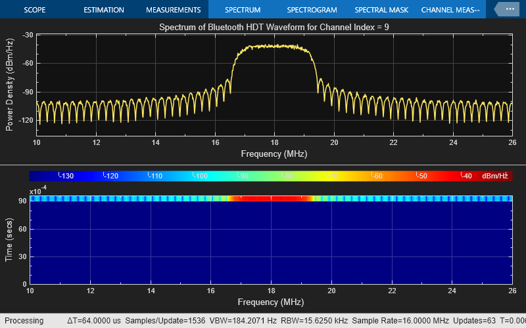Viewport: 526px width, 328px height.
Task: Select the Measurements tab
Action: click(x=173, y=10)
